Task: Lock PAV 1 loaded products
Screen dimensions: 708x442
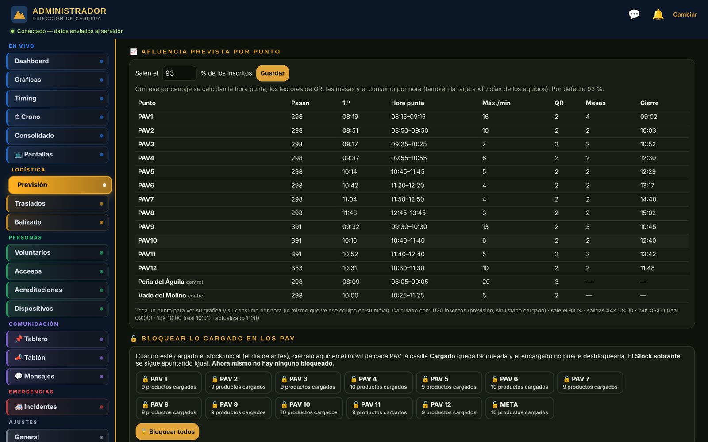Action: coord(169,383)
